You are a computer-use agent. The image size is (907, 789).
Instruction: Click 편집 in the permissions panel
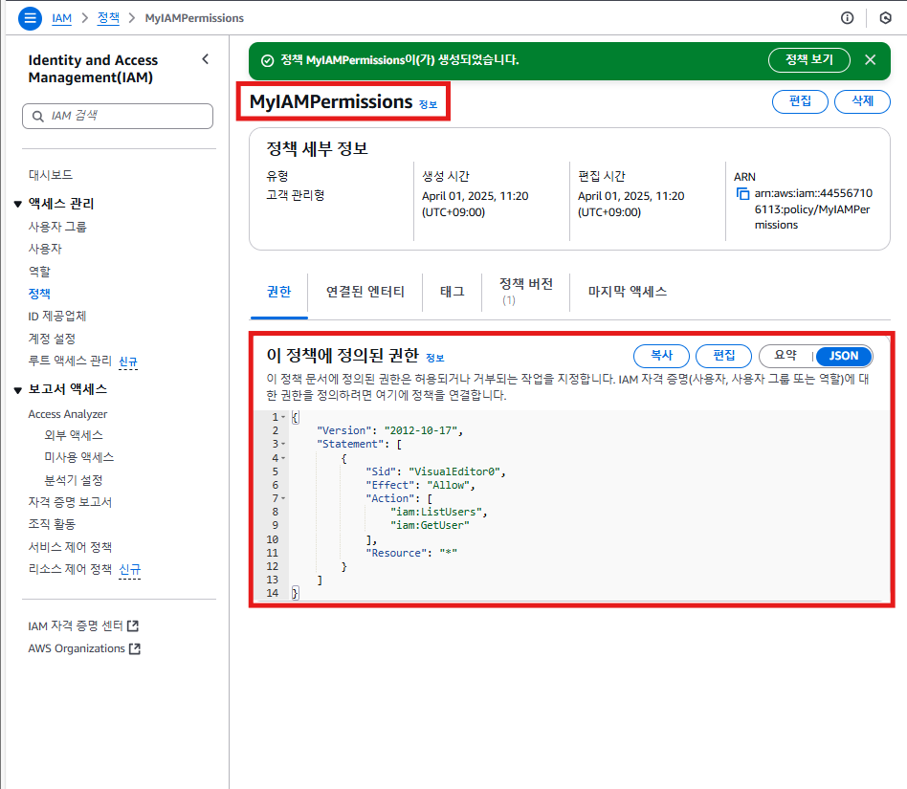723,356
